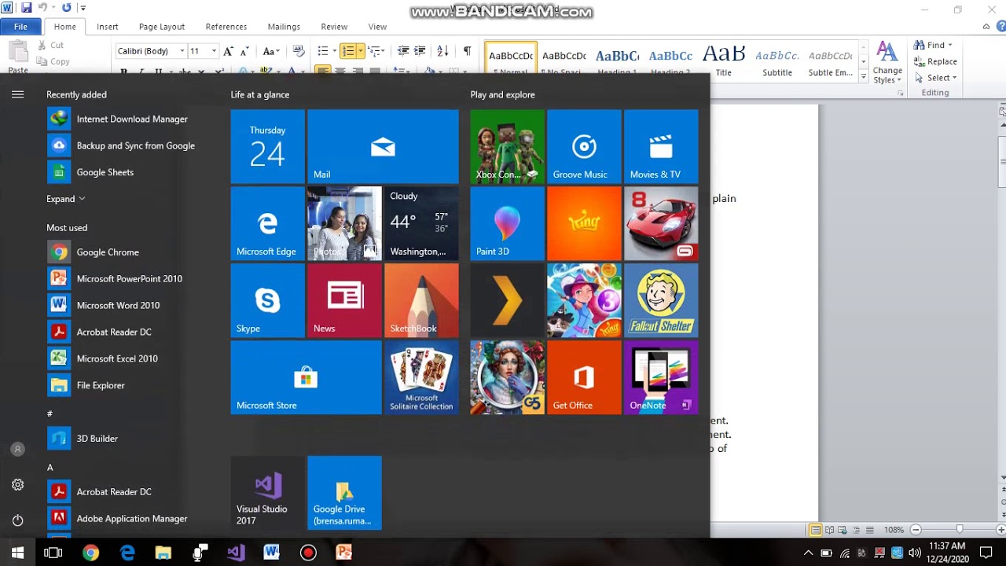The height and width of the screenshot is (566, 1006).
Task: Click the Power icon in Start menu
Action: click(17, 520)
